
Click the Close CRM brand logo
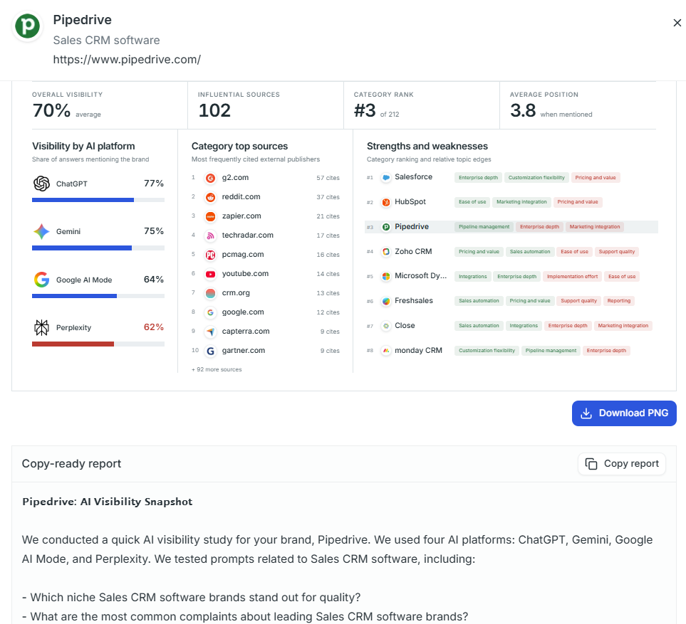click(x=386, y=326)
